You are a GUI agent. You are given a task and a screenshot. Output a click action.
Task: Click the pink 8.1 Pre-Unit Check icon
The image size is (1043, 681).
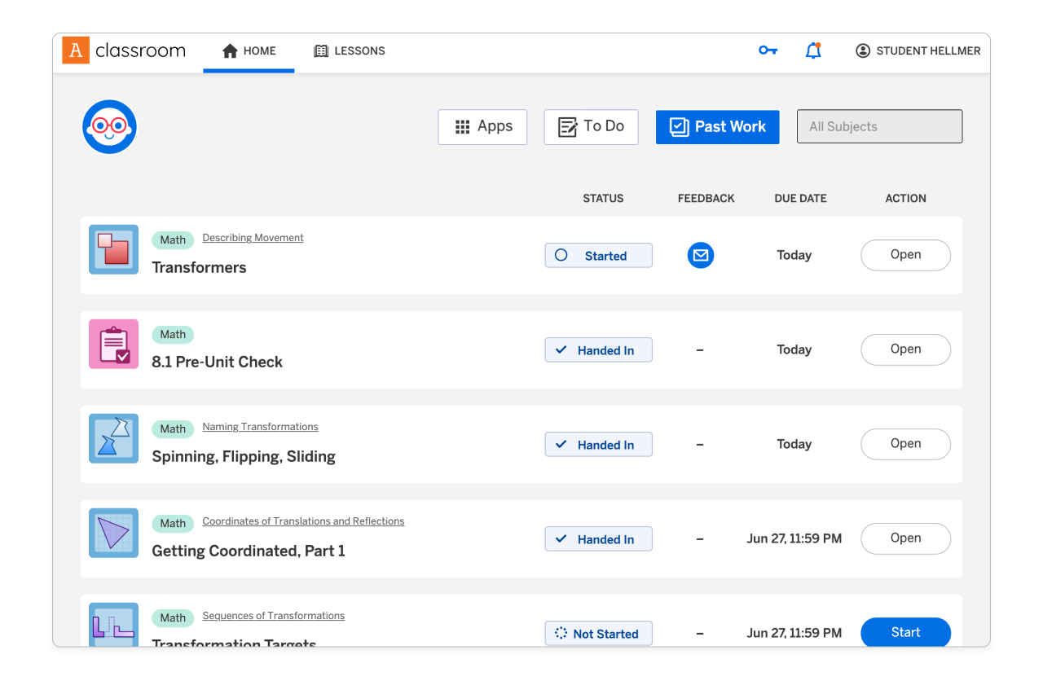113,344
